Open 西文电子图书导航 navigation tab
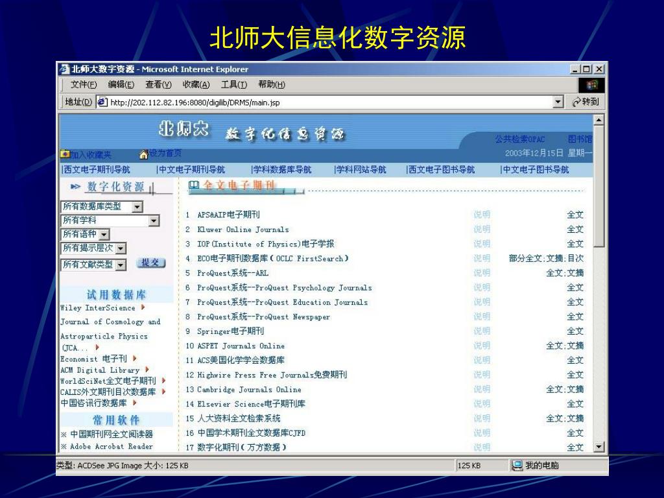 point(440,170)
